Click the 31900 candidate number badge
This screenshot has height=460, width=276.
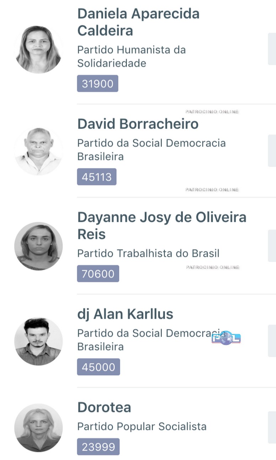(x=97, y=84)
